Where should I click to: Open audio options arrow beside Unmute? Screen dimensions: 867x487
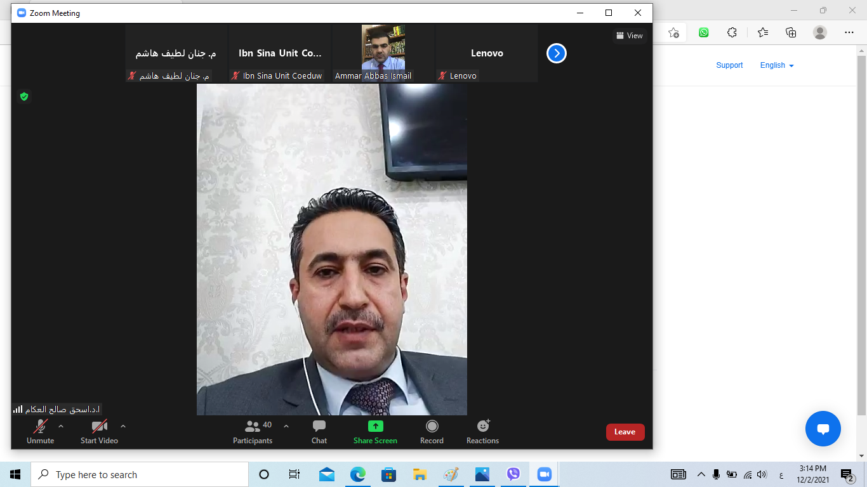tap(61, 426)
